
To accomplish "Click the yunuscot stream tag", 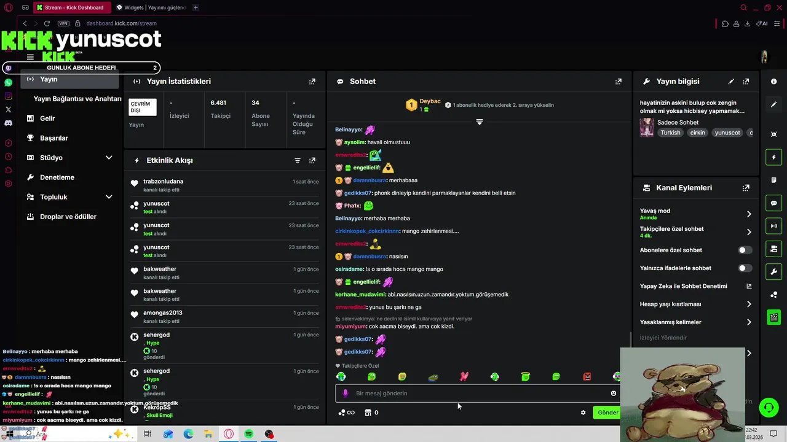I will coord(727,133).
